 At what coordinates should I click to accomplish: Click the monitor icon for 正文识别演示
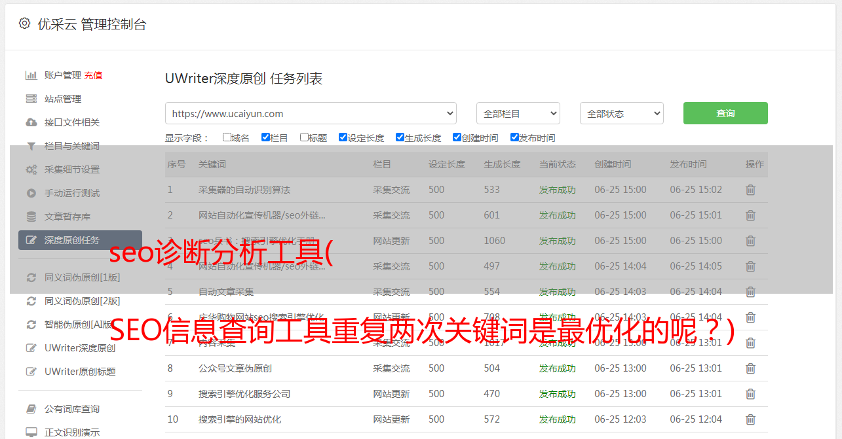pos(31,432)
